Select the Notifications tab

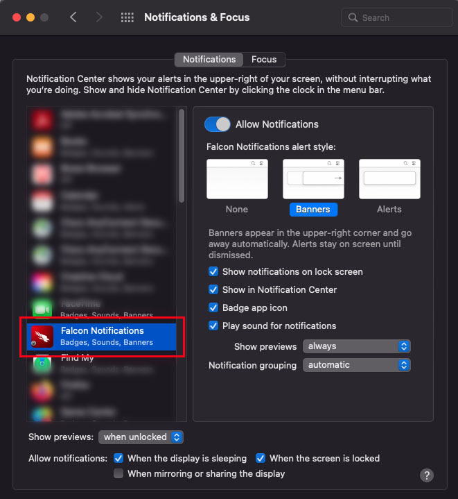click(209, 60)
